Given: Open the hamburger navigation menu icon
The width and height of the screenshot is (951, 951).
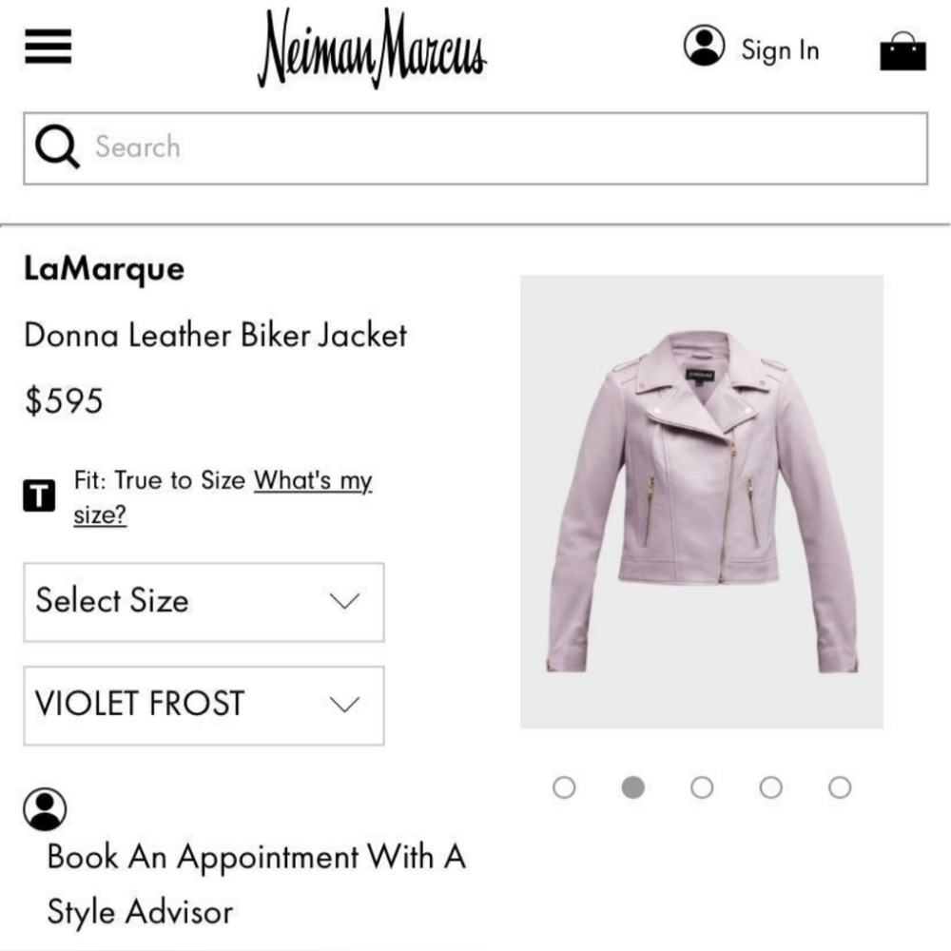Looking at the screenshot, I should coord(48,47).
